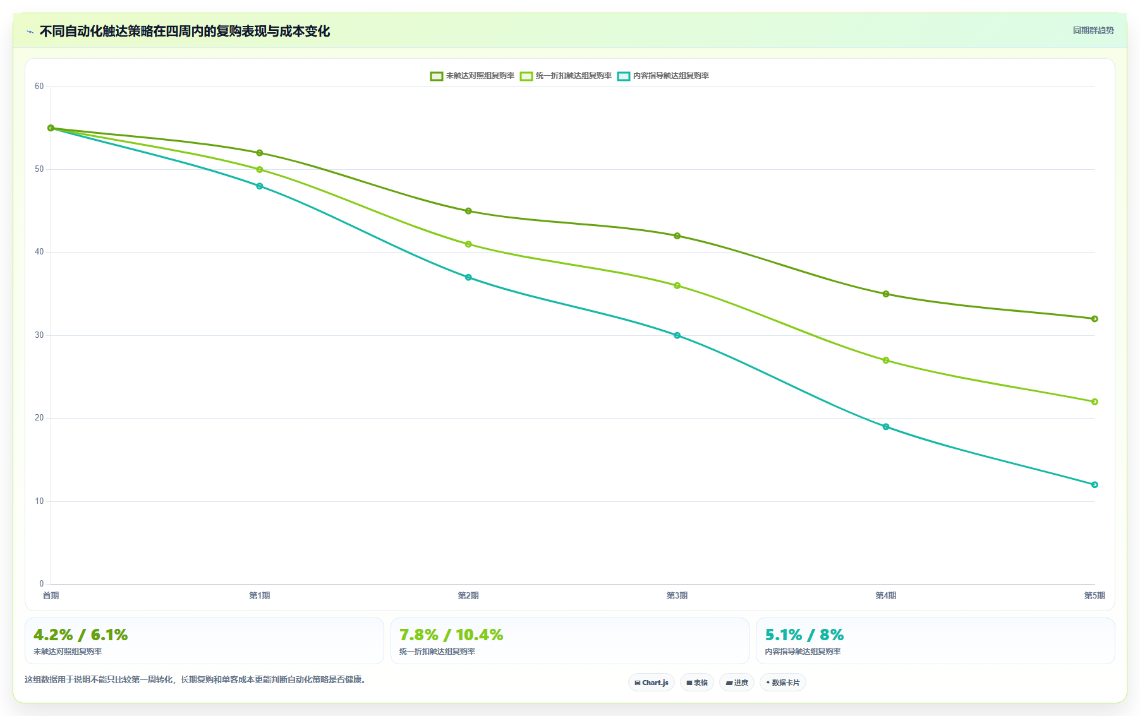Click the 第3期 x-axis label
This screenshot has height=716, width=1140.
tap(677, 595)
